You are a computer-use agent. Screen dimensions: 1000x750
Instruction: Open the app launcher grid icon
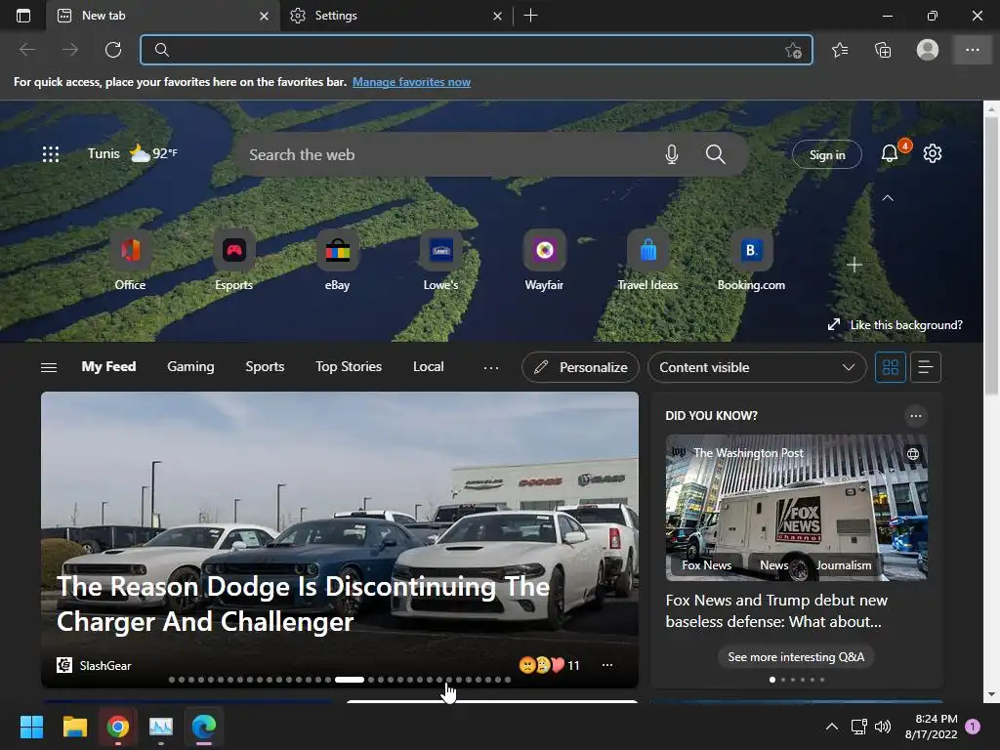click(51, 153)
